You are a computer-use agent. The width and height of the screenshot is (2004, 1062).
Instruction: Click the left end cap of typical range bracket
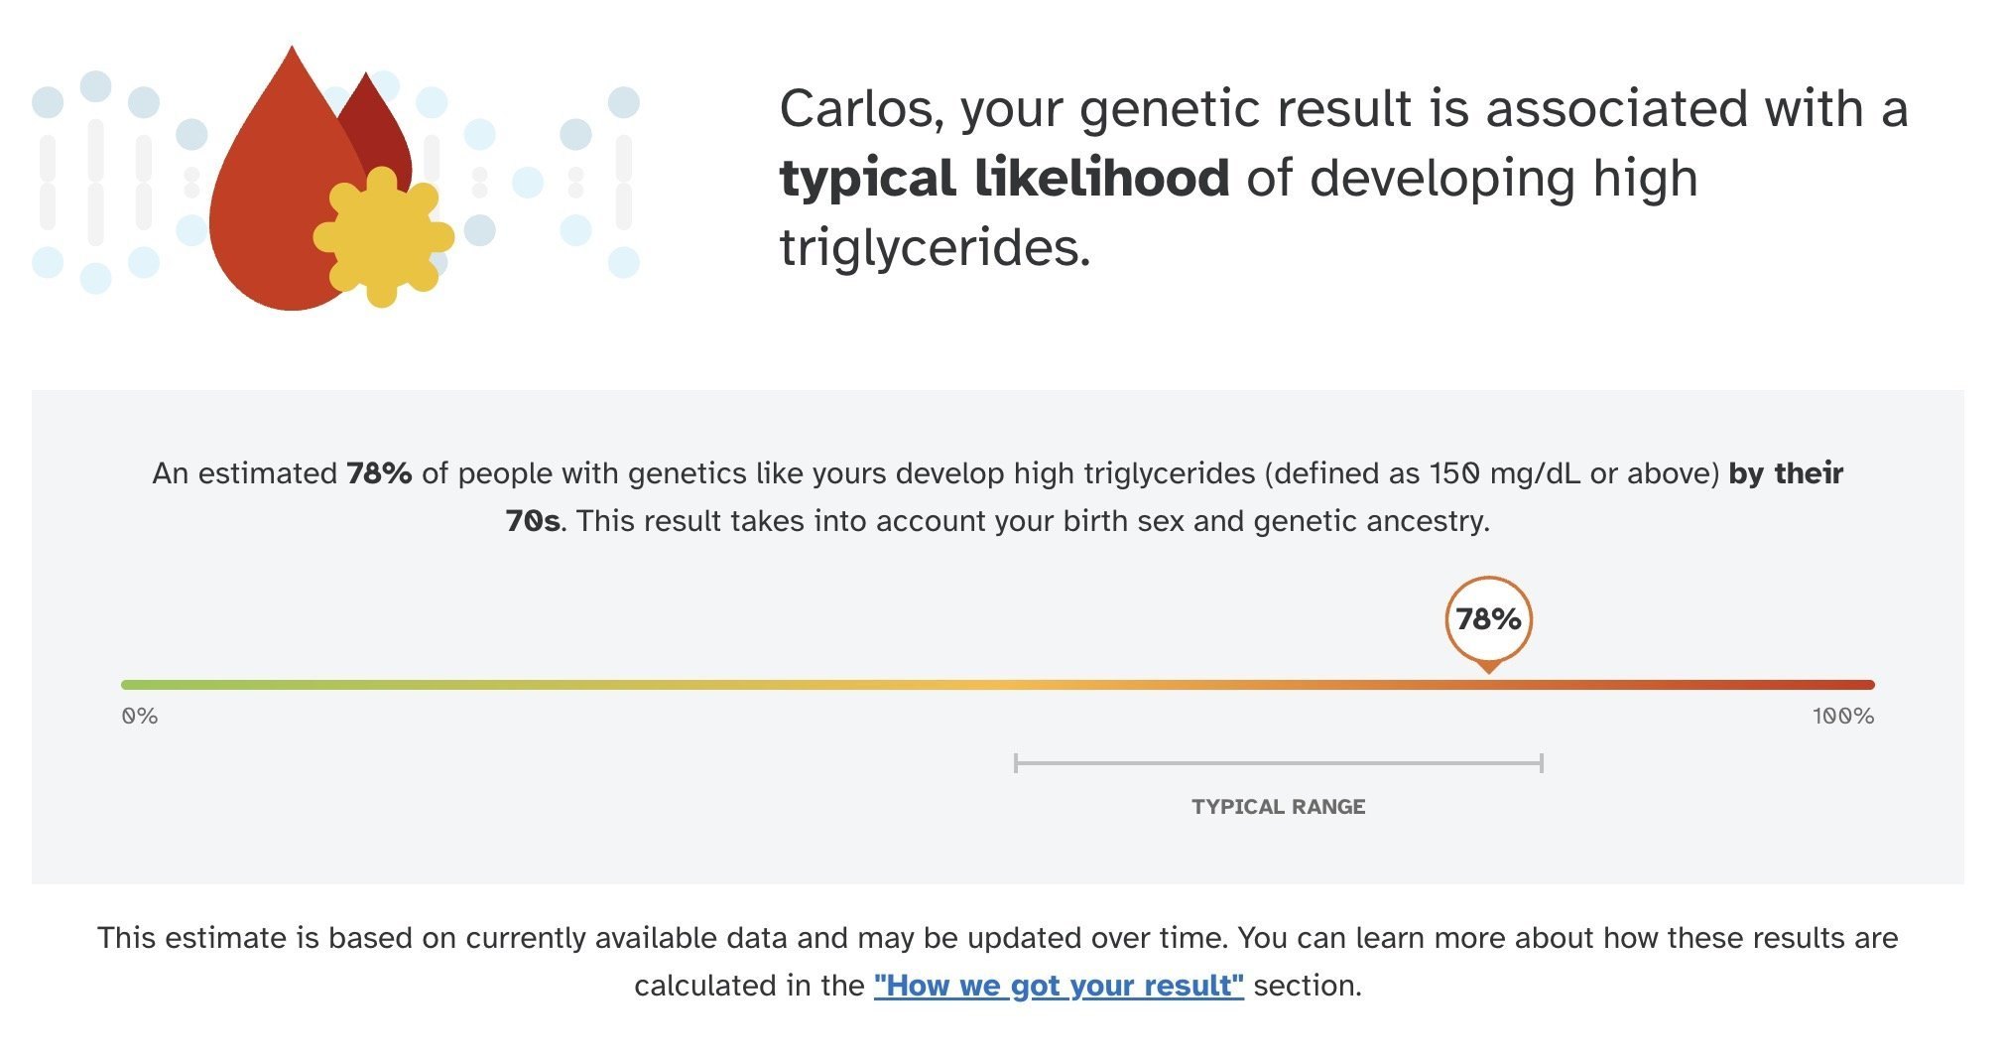coord(1016,762)
